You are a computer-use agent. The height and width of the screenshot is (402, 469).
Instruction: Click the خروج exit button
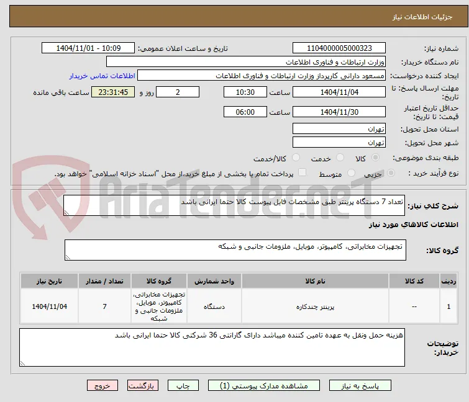tap(102, 386)
